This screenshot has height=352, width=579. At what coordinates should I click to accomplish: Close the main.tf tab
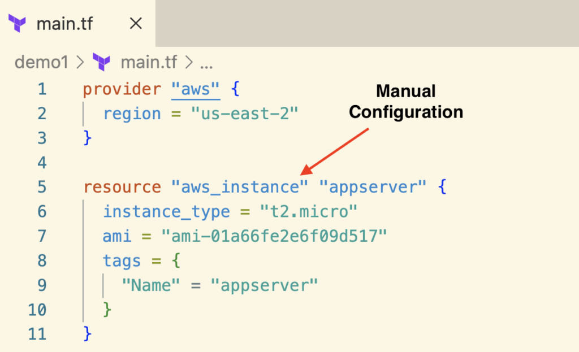[136, 24]
